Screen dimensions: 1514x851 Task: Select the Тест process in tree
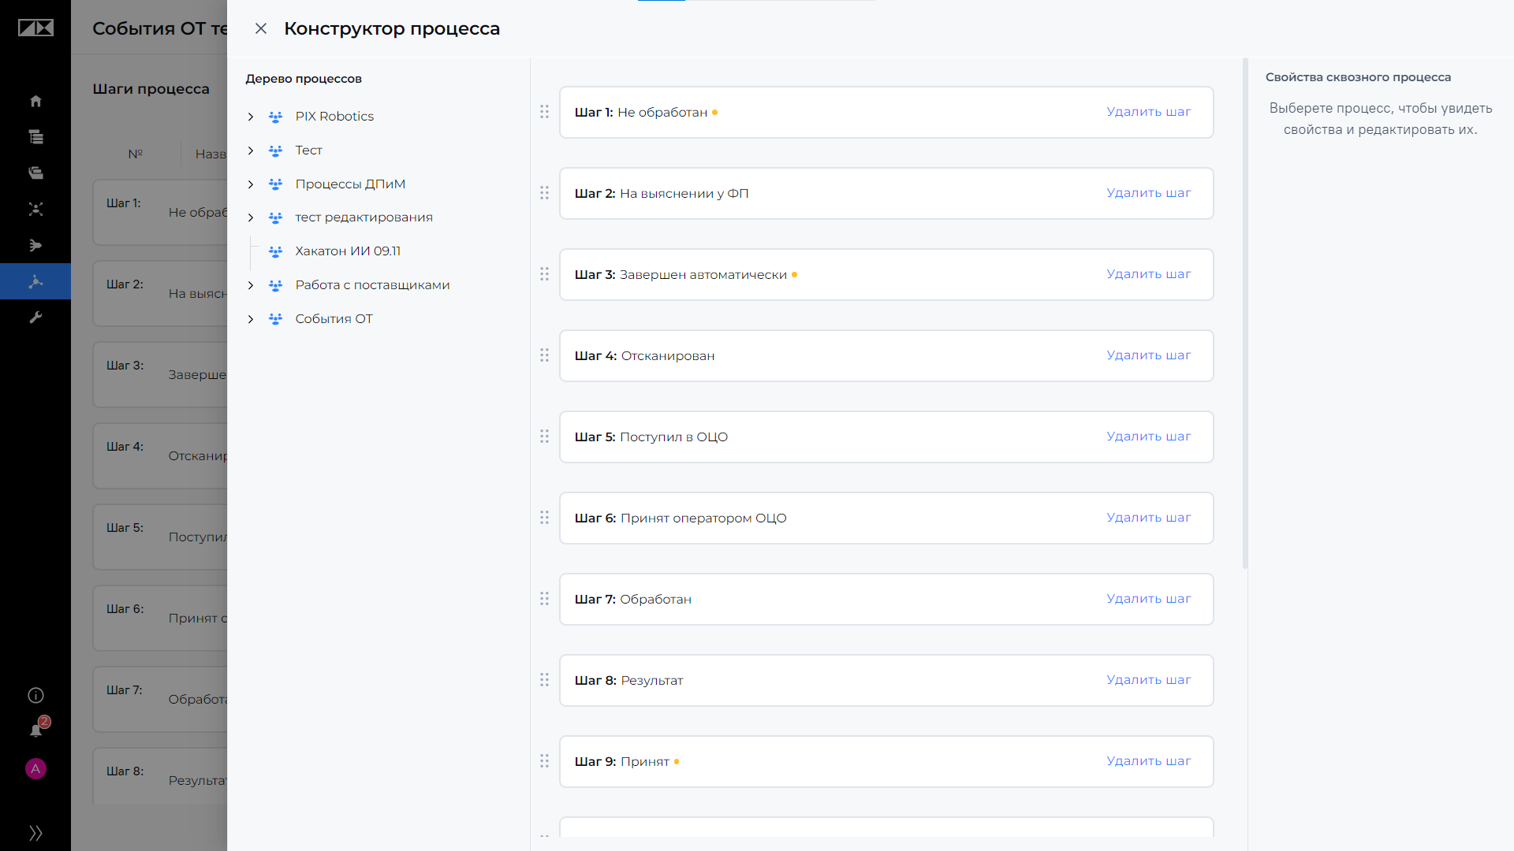(308, 151)
